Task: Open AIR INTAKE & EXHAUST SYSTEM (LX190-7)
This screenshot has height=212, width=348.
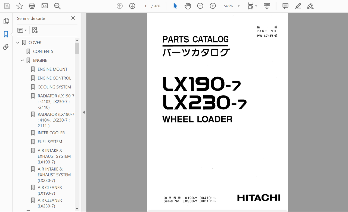Action: (54, 156)
